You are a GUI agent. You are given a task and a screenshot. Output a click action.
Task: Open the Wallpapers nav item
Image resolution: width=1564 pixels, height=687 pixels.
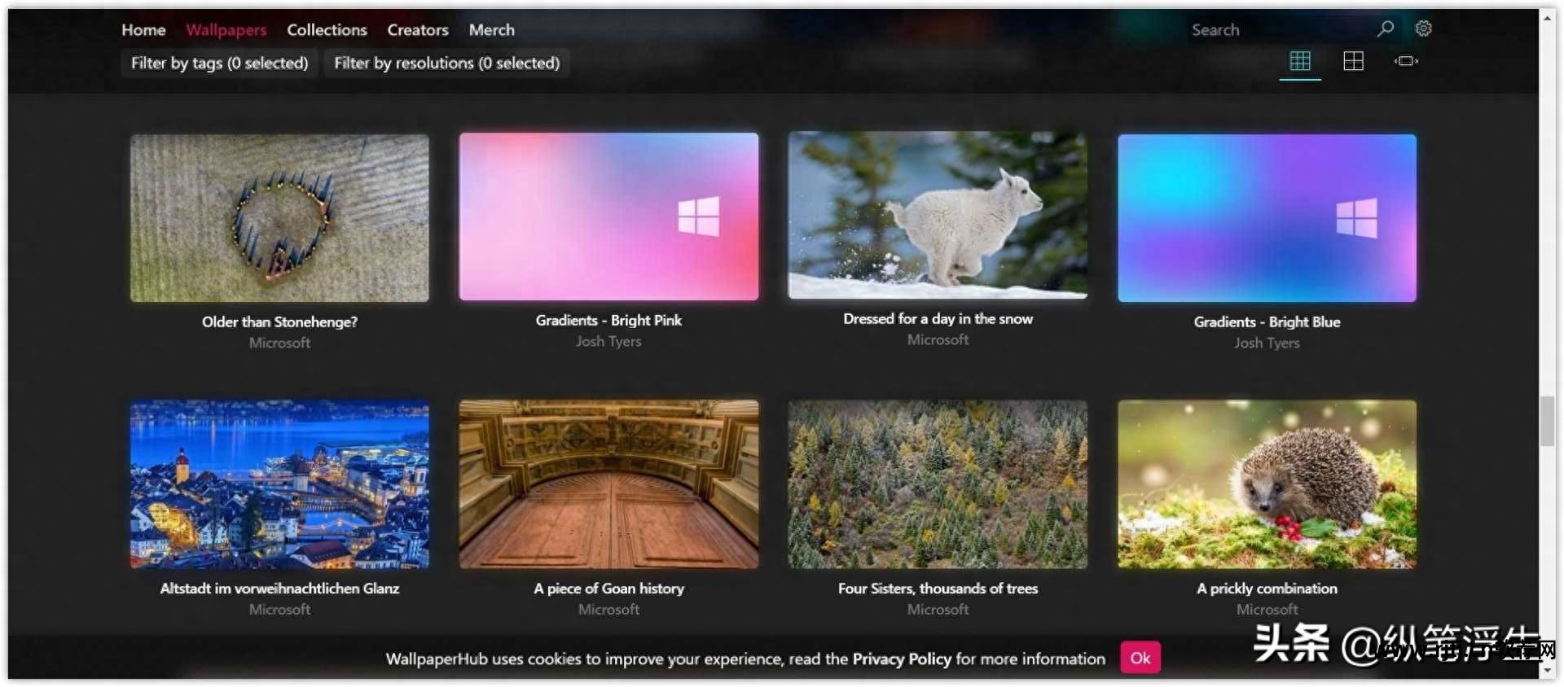coord(226,30)
